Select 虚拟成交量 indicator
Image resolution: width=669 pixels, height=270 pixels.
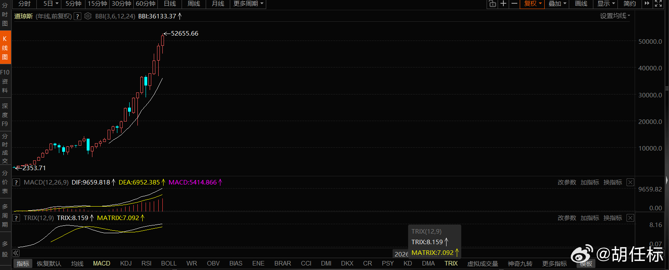click(483, 264)
